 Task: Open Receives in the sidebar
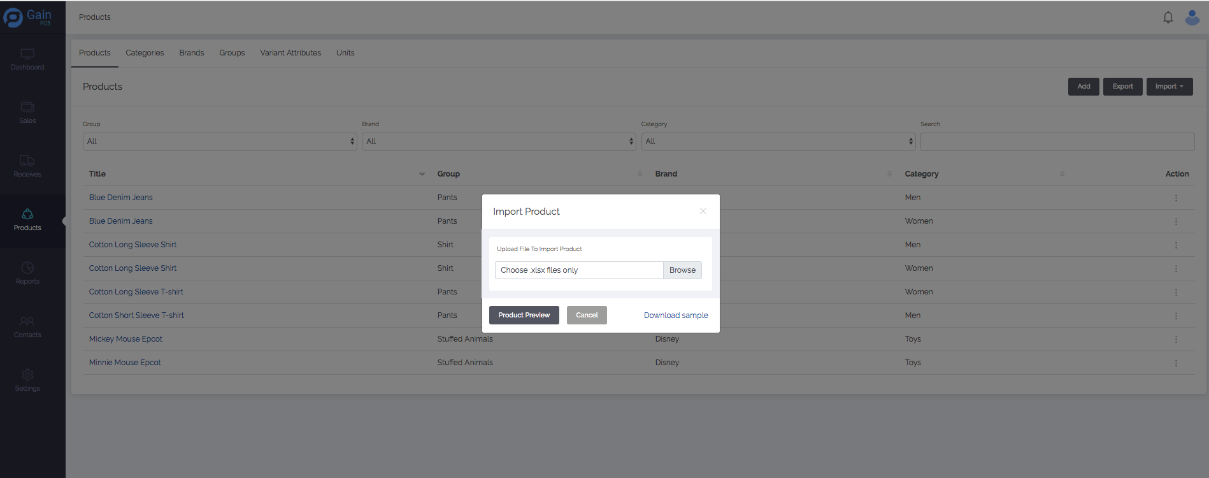coord(27,166)
